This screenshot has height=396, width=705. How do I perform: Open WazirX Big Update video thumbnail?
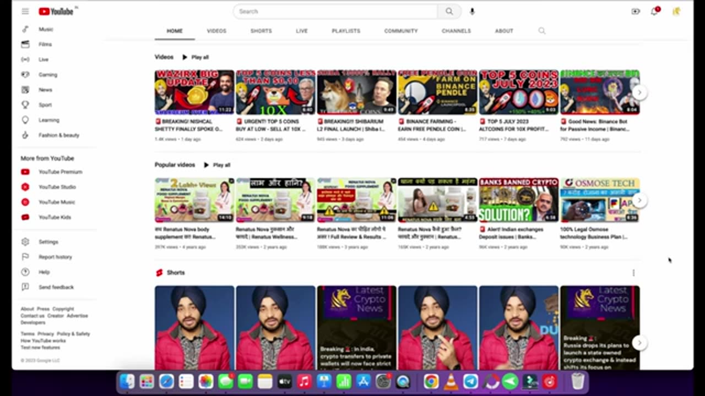(x=194, y=92)
